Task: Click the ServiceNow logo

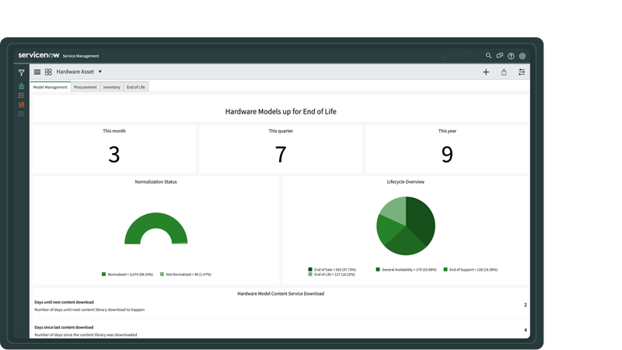Action: (x=39, y=55)
